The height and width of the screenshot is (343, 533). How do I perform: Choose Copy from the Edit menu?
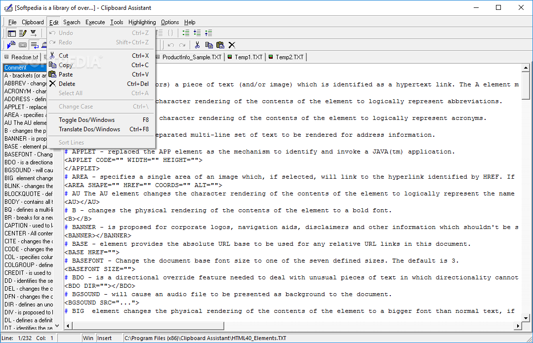click(101, 65)
